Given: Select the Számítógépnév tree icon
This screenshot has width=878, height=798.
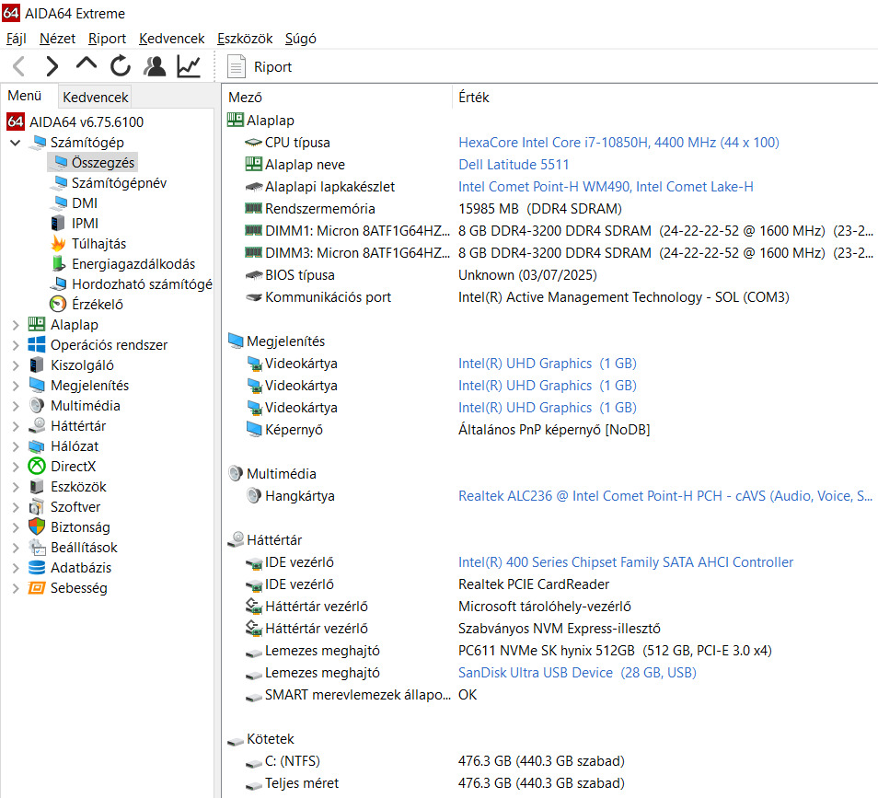Looking at the screenshot, I should pos(58,182).
